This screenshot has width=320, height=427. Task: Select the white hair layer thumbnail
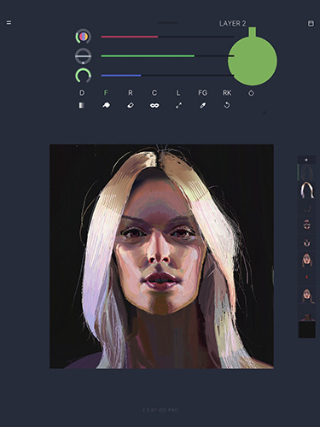[x=307, y=190]
